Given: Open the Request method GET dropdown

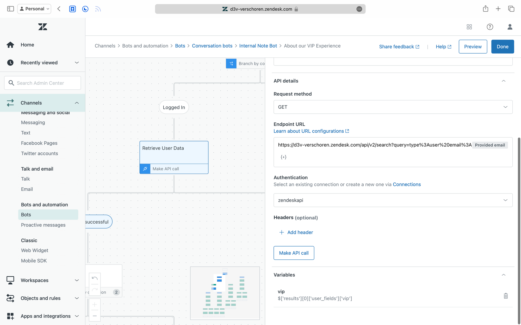Looking at the screenshot, I should pos(393,107).
